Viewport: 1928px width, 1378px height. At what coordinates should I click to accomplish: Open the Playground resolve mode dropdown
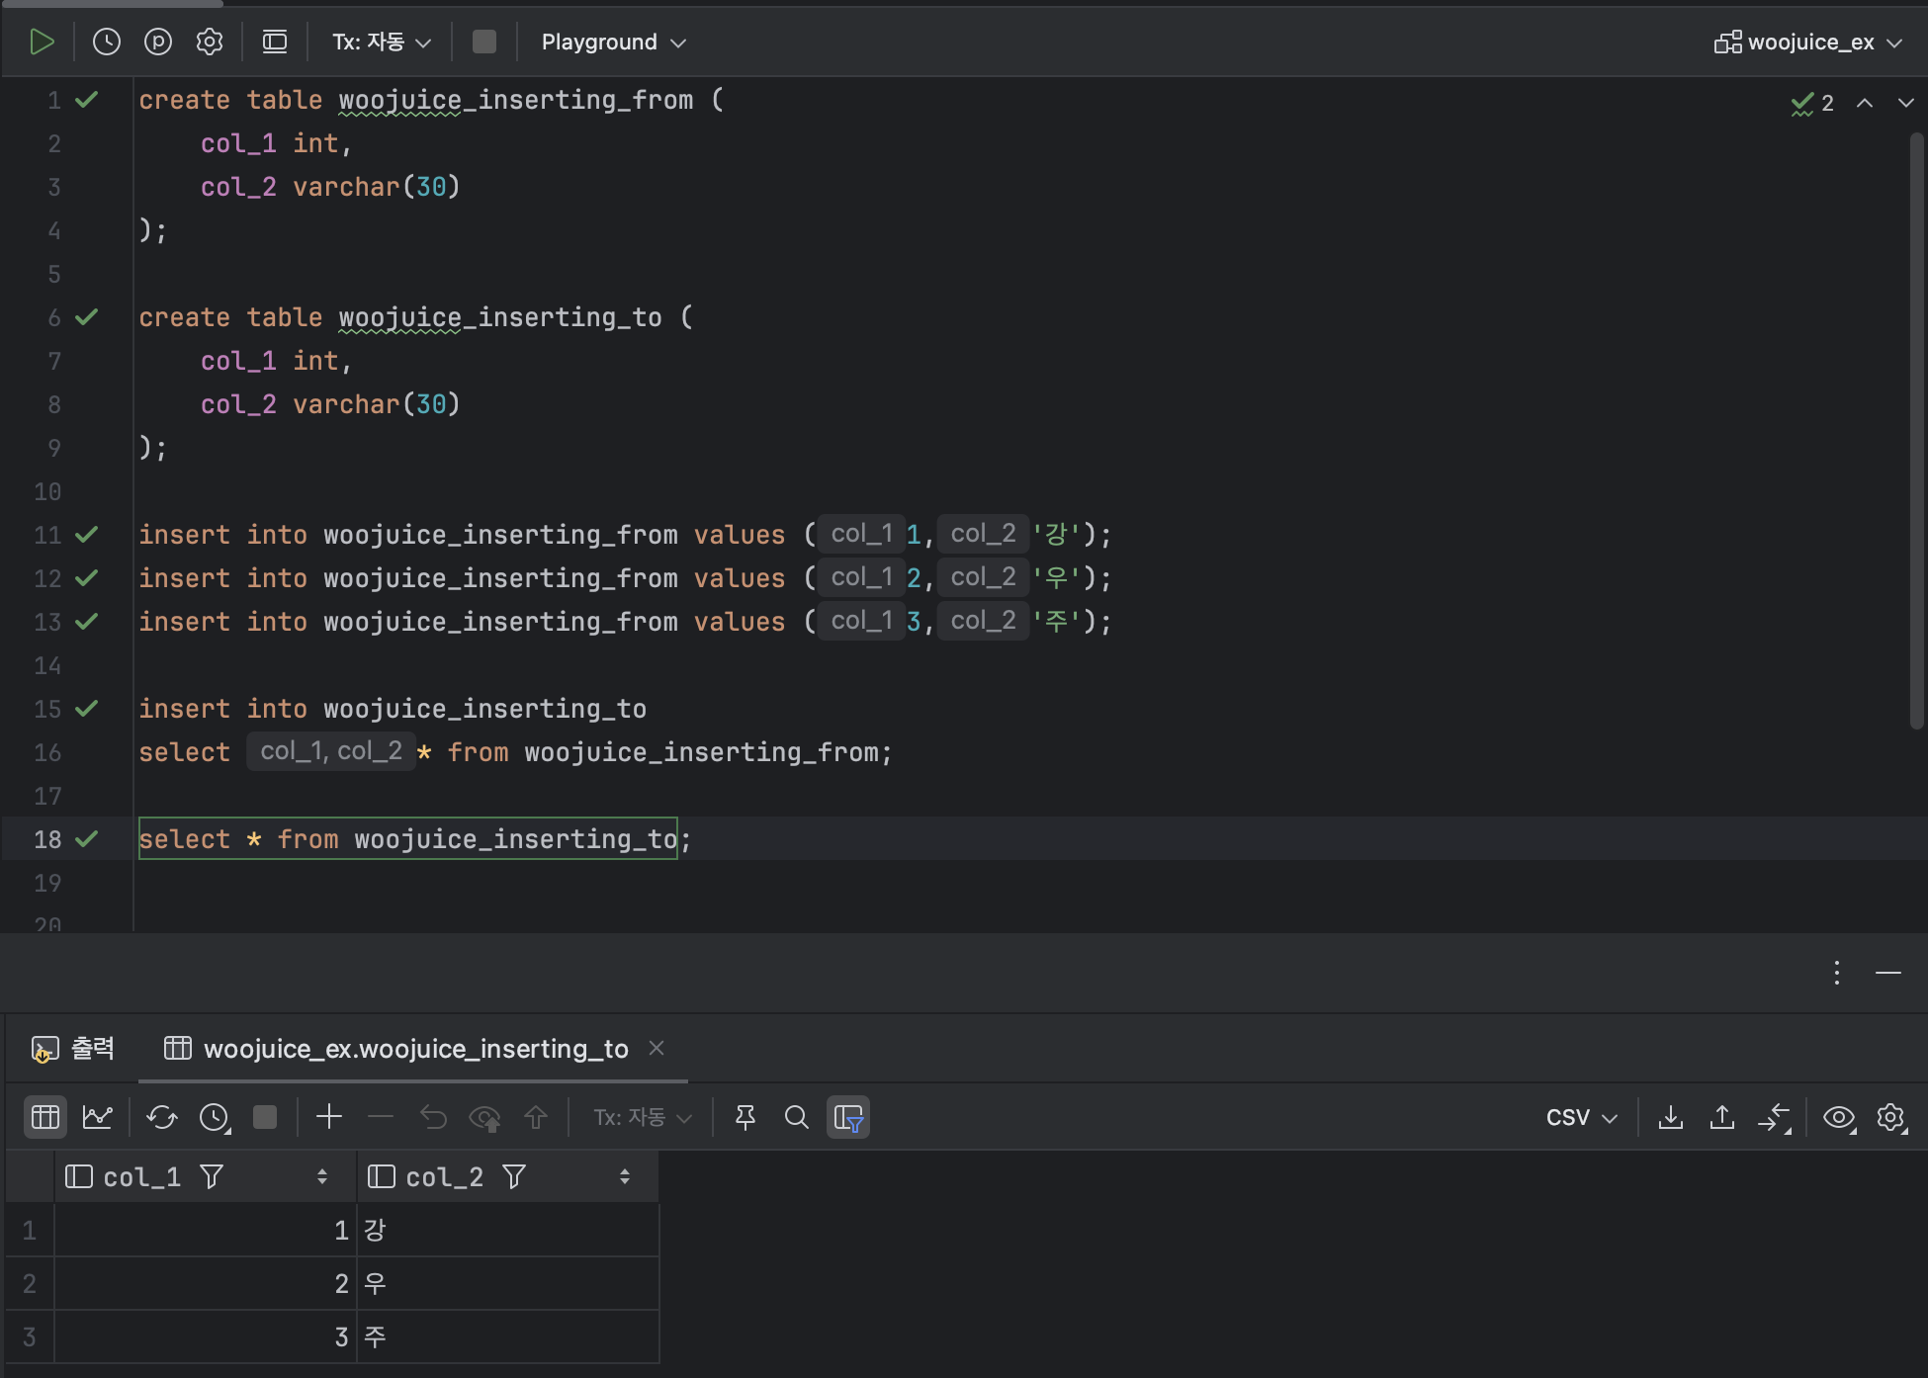tap(613, 42)
